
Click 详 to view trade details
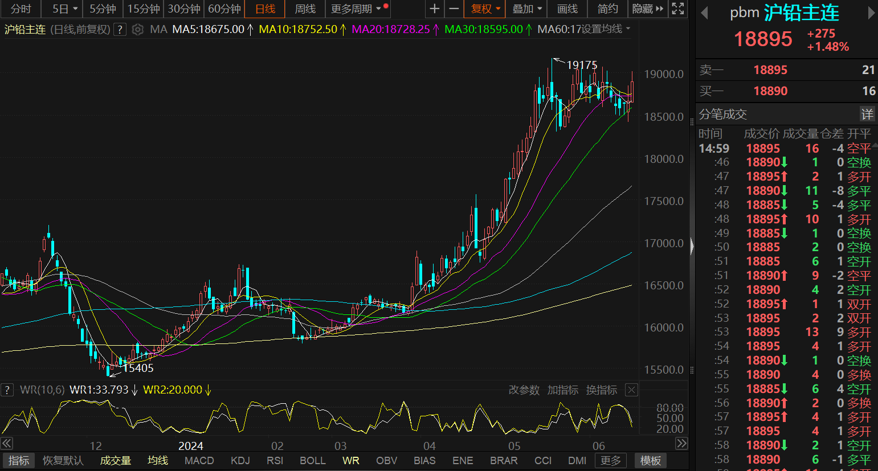(867, 114)
